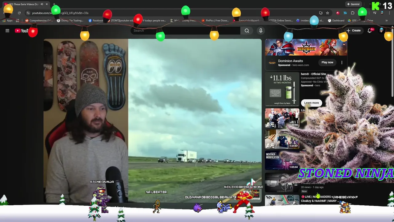Open the ARC Raiders live stream thumbnail
394x222 pixels.
(282, 200)
